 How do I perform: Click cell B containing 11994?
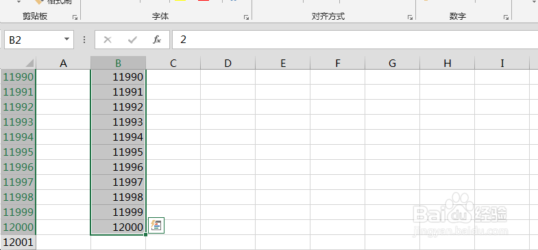tap(118, 137)
